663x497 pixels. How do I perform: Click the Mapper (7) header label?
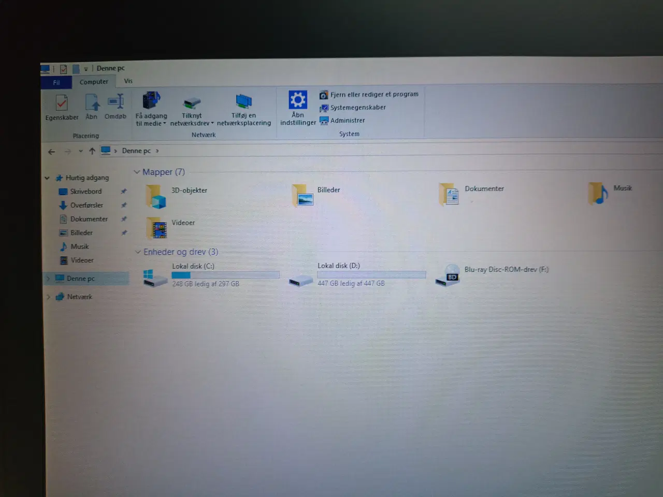(164, 172)
